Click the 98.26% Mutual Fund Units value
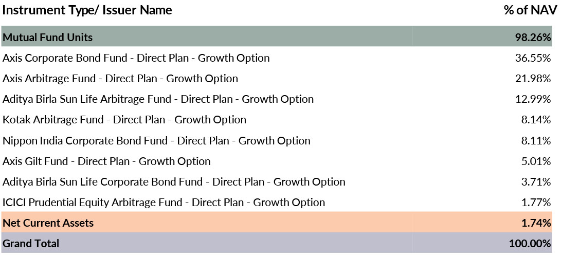561x257 pixels. [533, 38]
